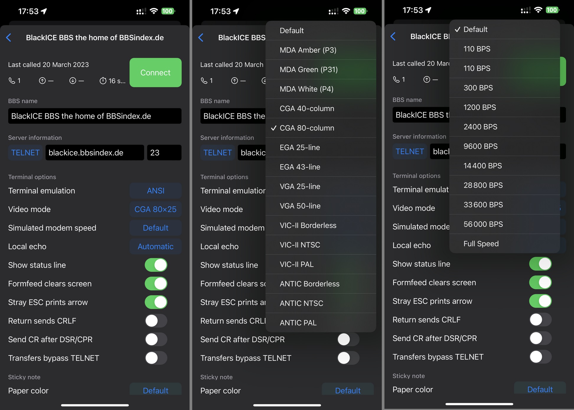Select 9600 BPS modem speed
574x410 pixels.
[505, 146]
